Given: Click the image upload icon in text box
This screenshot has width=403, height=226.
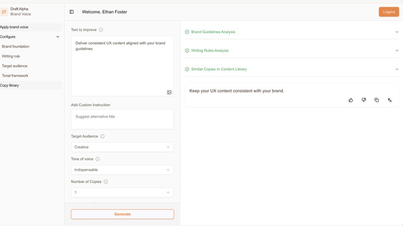Looking at the screenshot, I should coord(169,92).
